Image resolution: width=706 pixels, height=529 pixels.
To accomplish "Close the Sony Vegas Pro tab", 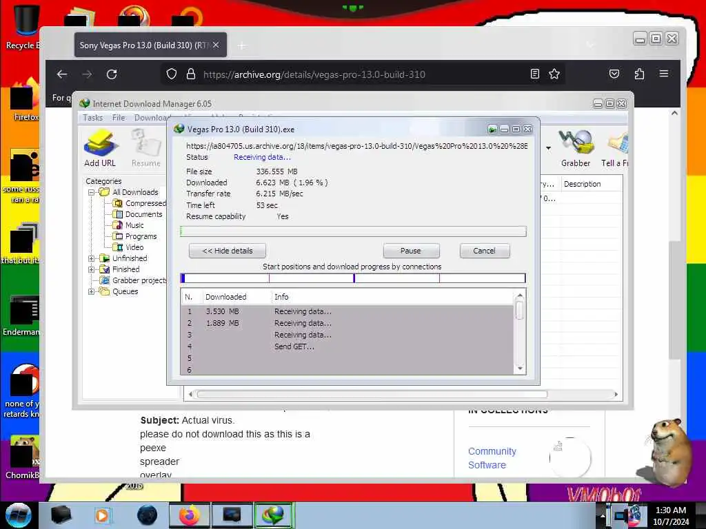I will pyautogui.click(x=216, y=45).
